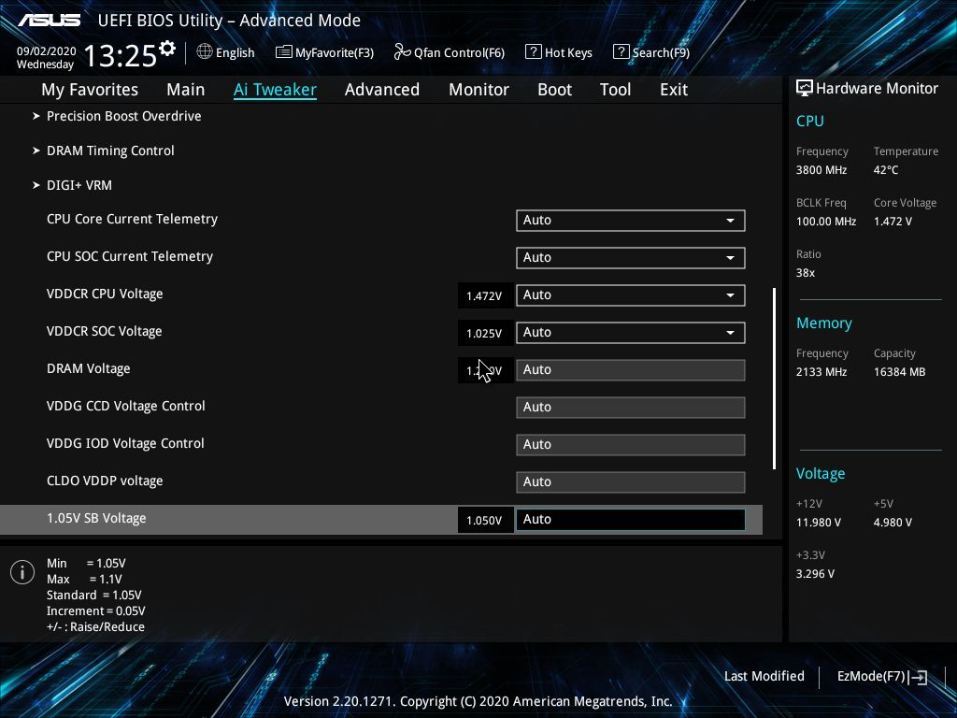Click the 2133 MHz memory frequency
The image size is (957, 718).
point(821,371)
